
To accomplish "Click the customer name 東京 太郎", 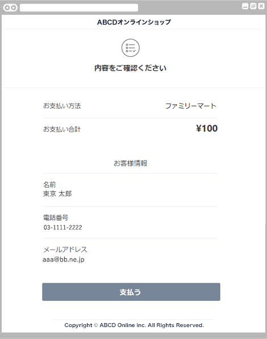I will pos(57,194).
